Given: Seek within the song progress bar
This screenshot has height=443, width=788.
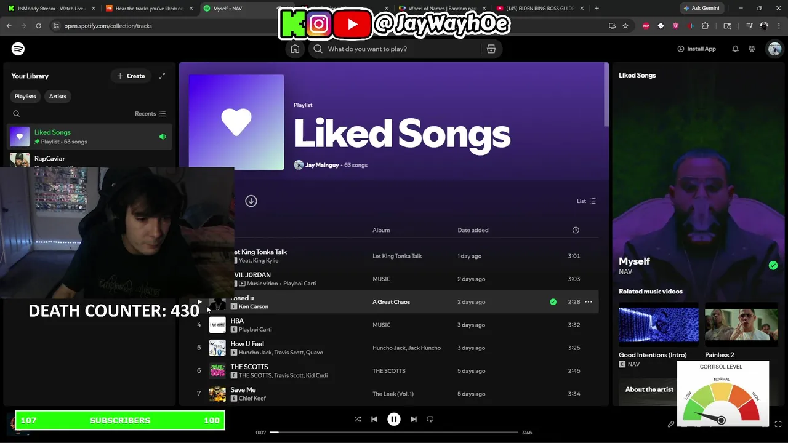Looking at the screenshot, I should tap(394, 433).
